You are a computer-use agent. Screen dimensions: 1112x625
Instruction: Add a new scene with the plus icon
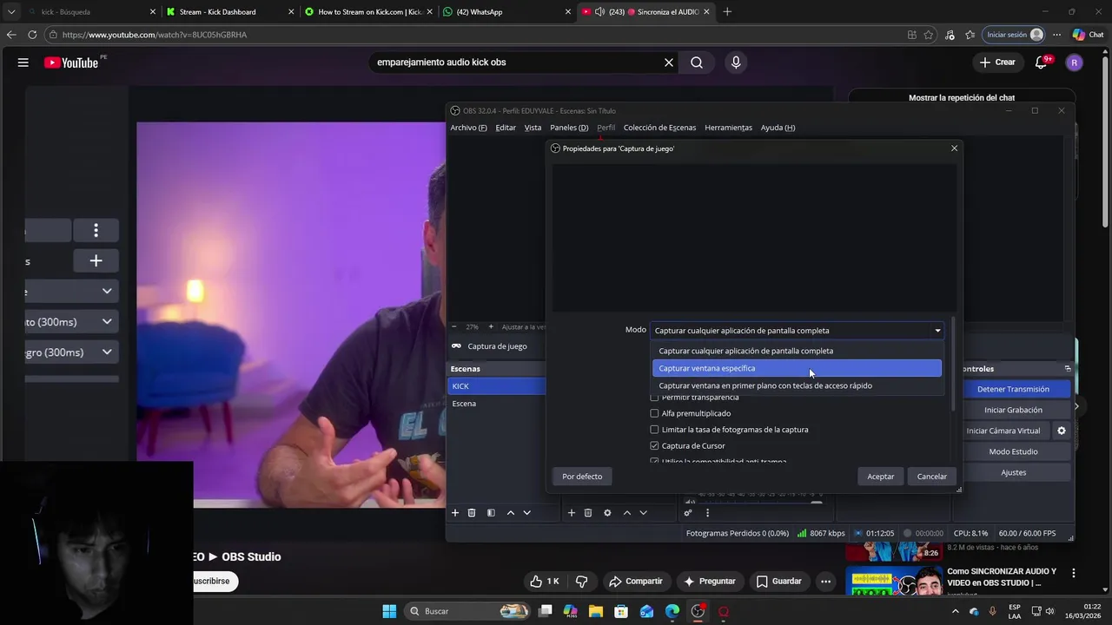454,513
